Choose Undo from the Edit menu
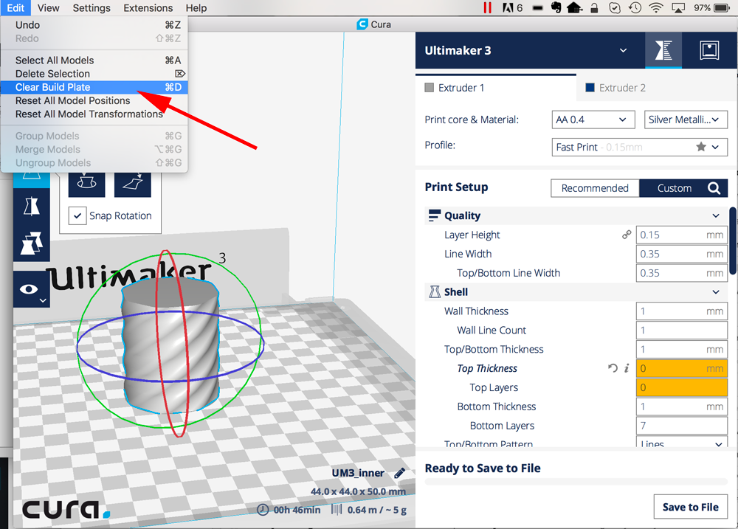Image resolution: width=738 pixels, height=529 pixels. (x=94, y=25)
